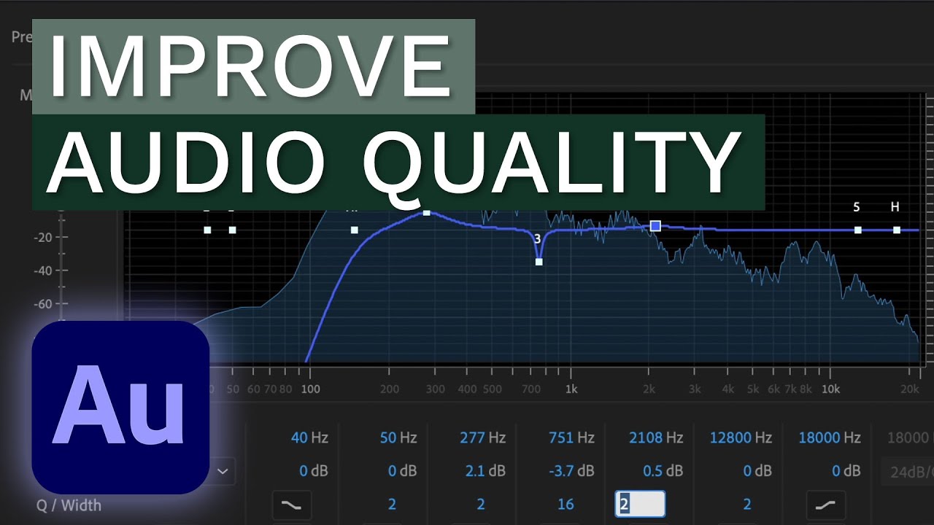Click the highlighted blue control point near 2k
The height and width of the screenshot is (525, 934).
pos(655,226)
